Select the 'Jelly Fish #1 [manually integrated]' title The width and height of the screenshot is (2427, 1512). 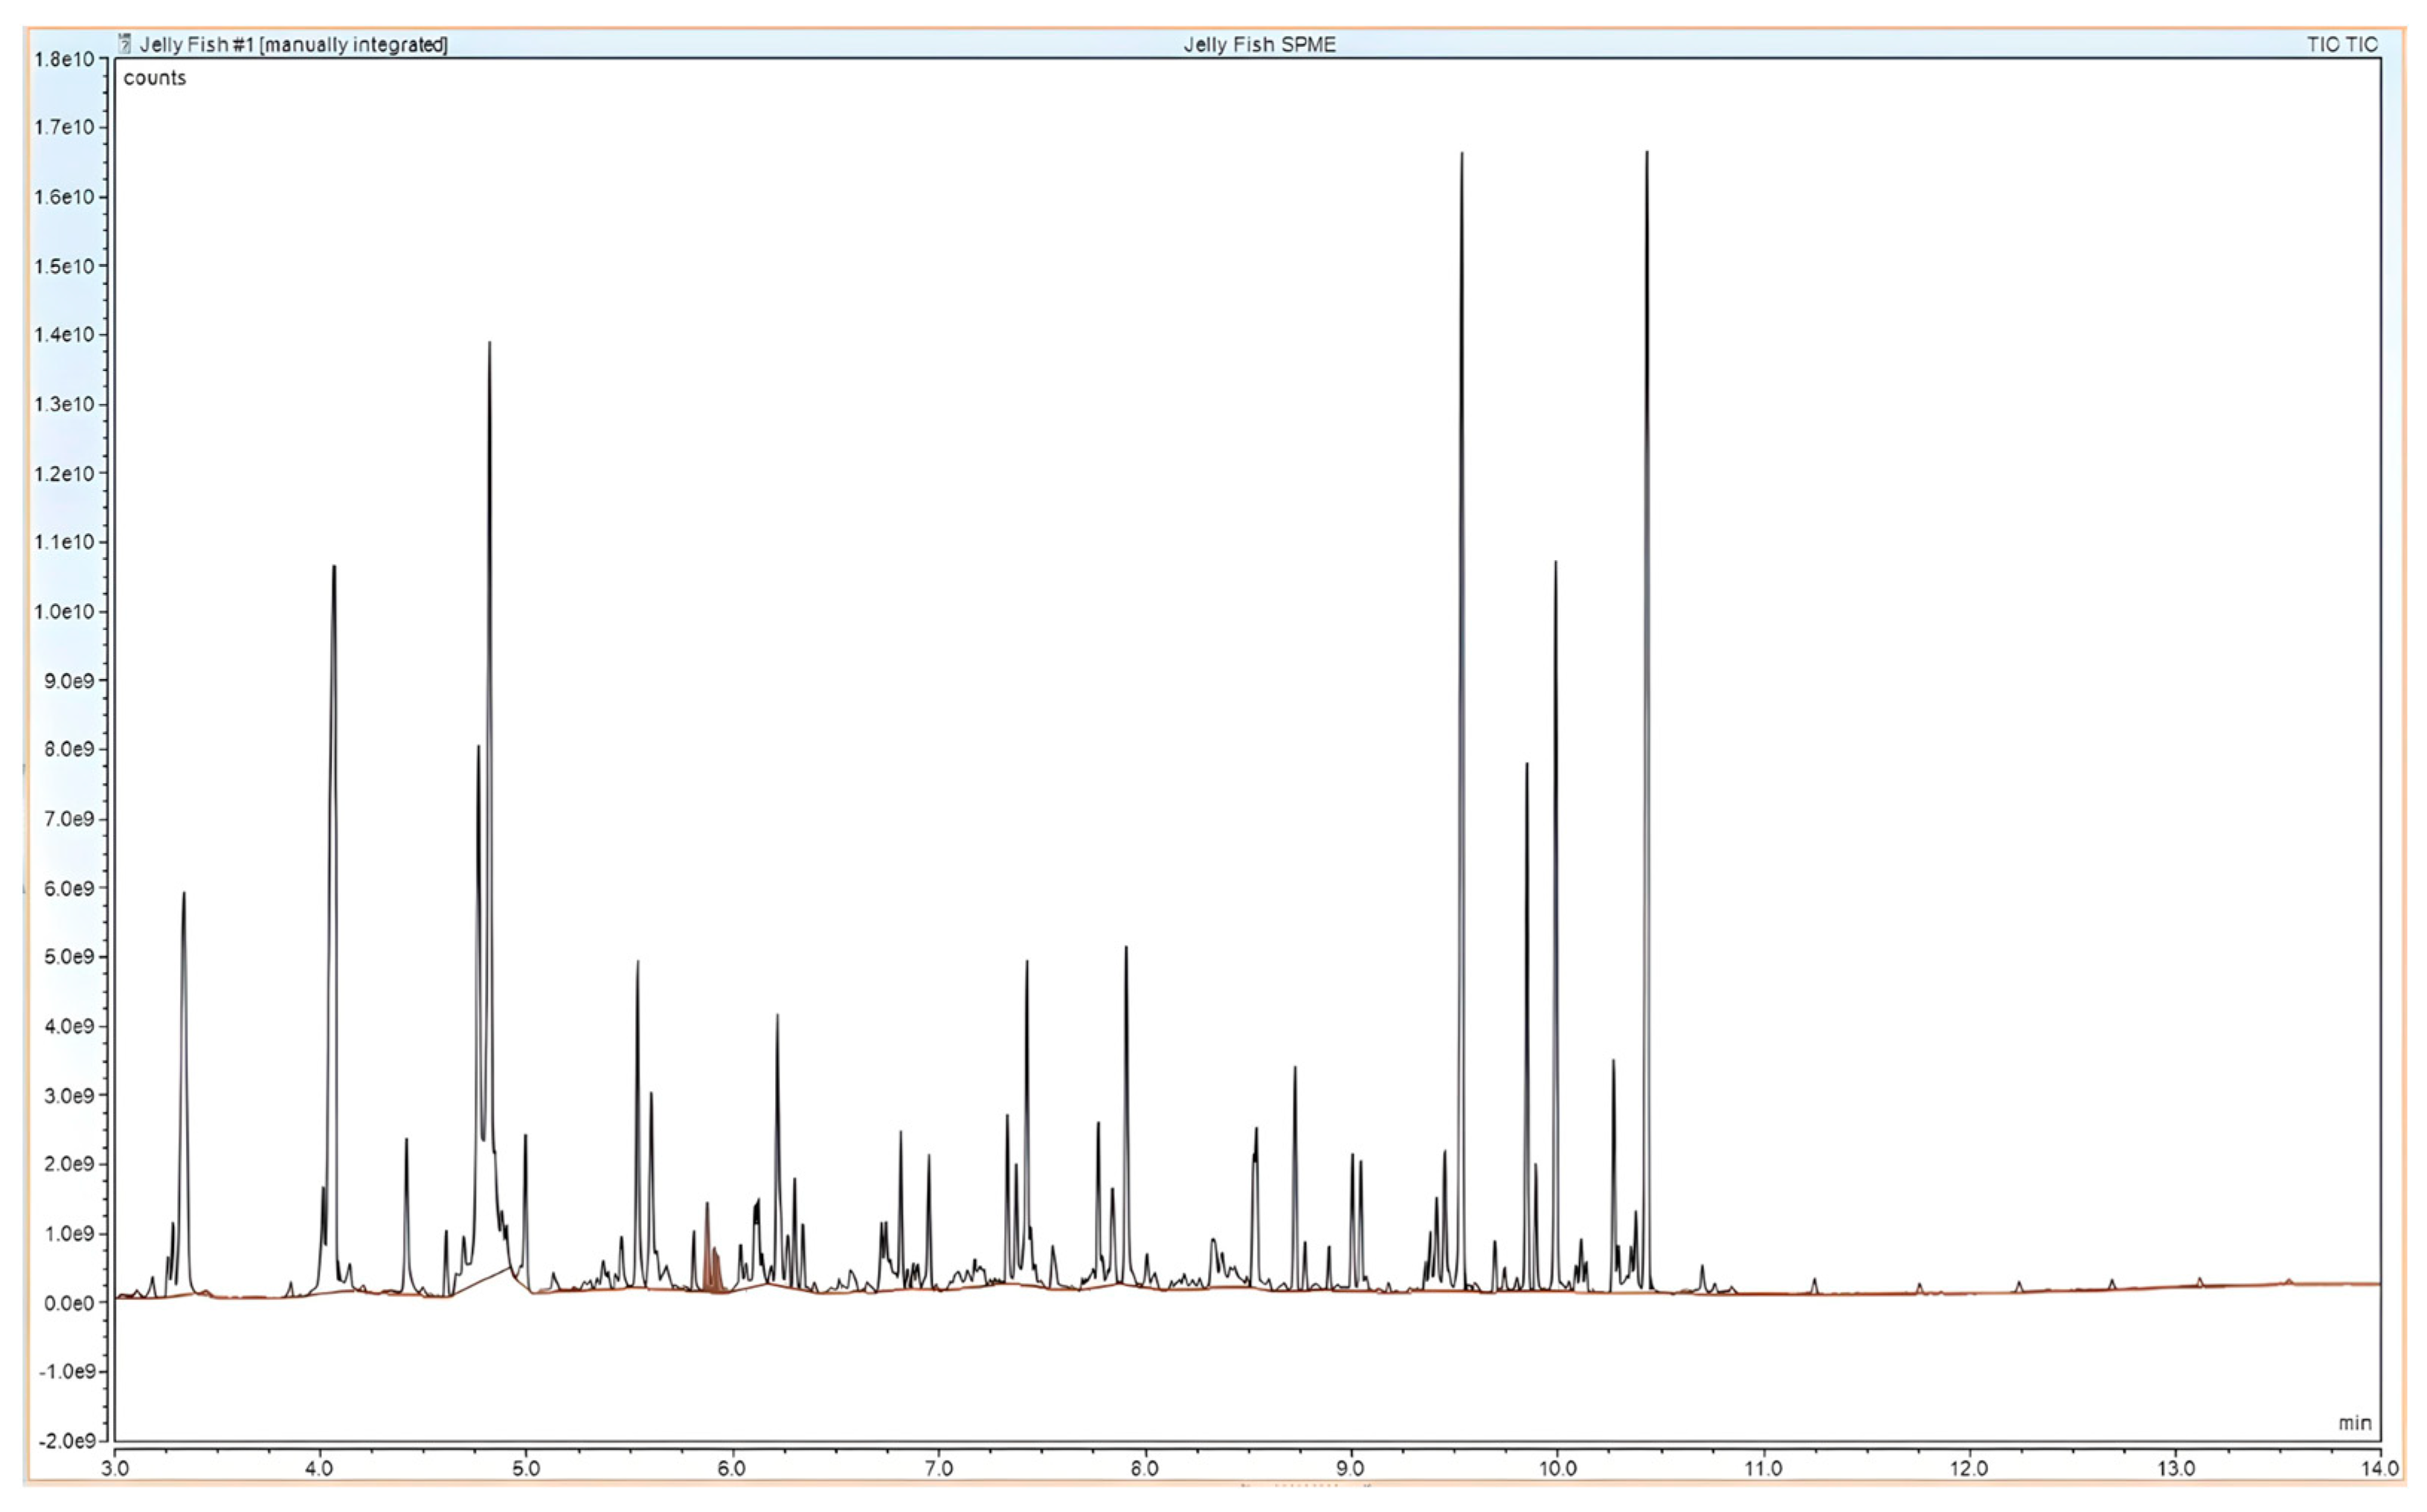pyautogui.click(x=293, y=44)
